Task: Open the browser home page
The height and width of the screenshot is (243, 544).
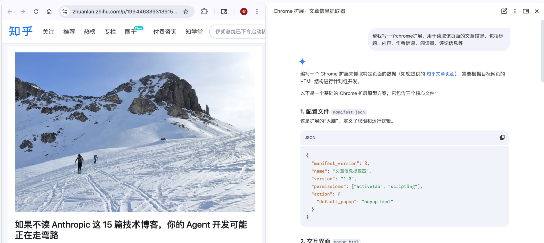Action: click(49, 12)
